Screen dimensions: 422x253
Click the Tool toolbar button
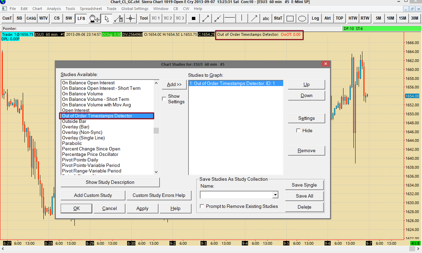point(144,18)
